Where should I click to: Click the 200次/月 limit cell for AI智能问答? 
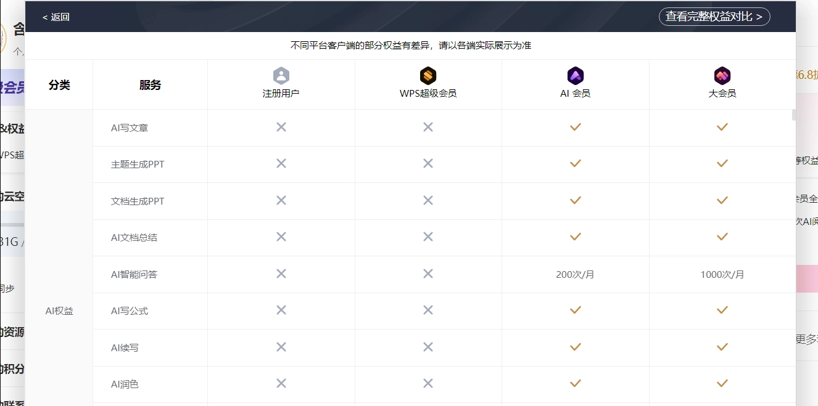coord(575,274)
